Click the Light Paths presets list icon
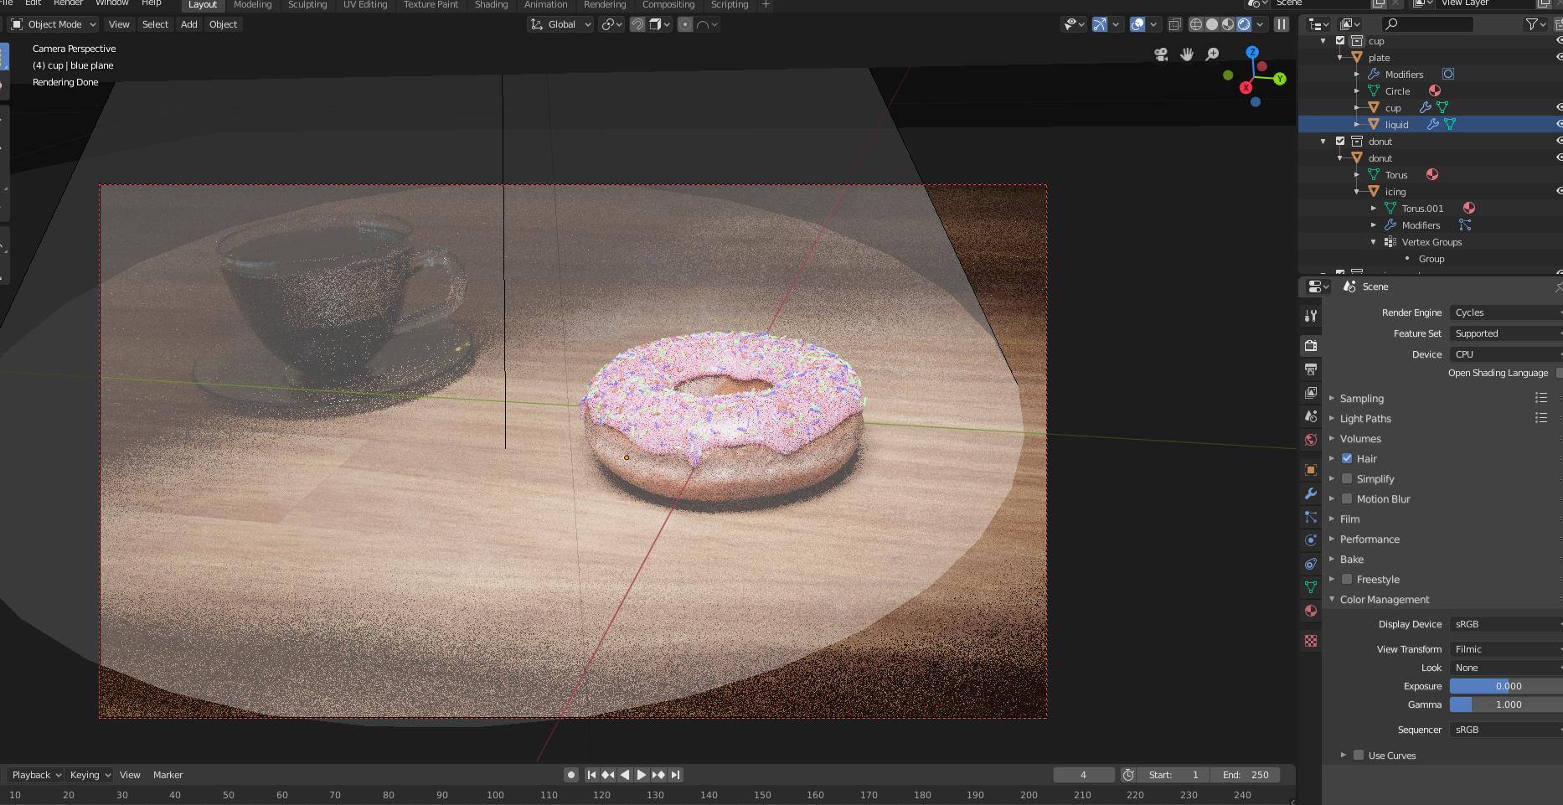Viewport: 1563px width, 805px height. click(x=1540, y=417)
